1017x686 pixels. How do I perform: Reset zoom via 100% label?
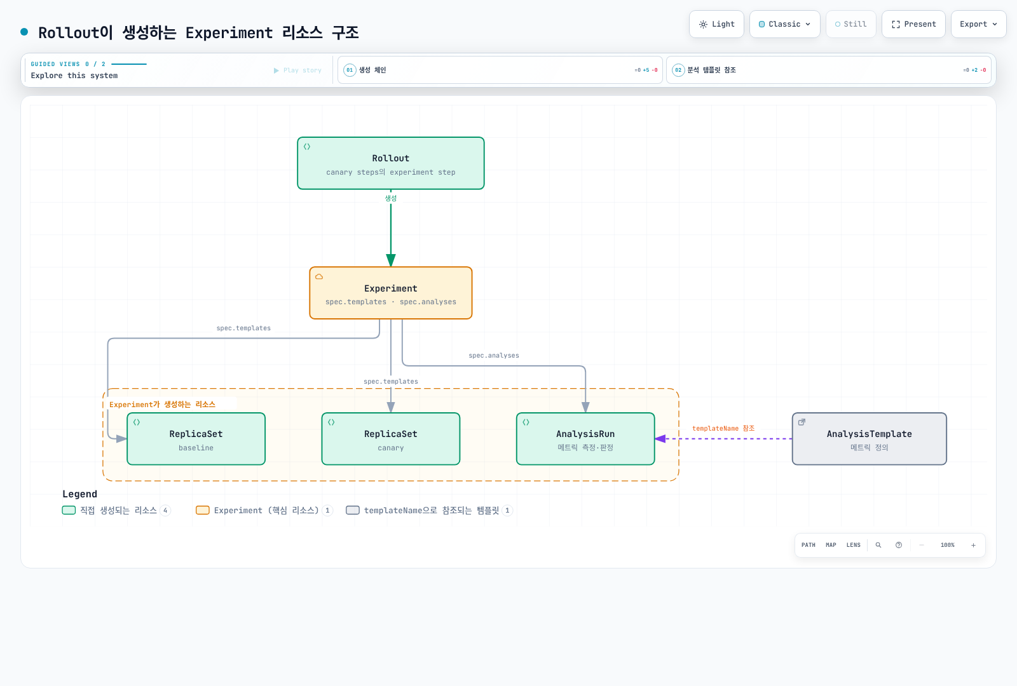tap(948, 545)
